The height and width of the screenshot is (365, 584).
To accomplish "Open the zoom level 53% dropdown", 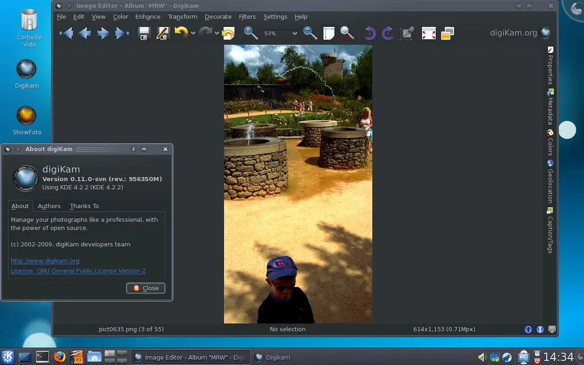I will (x=294, y=34).
